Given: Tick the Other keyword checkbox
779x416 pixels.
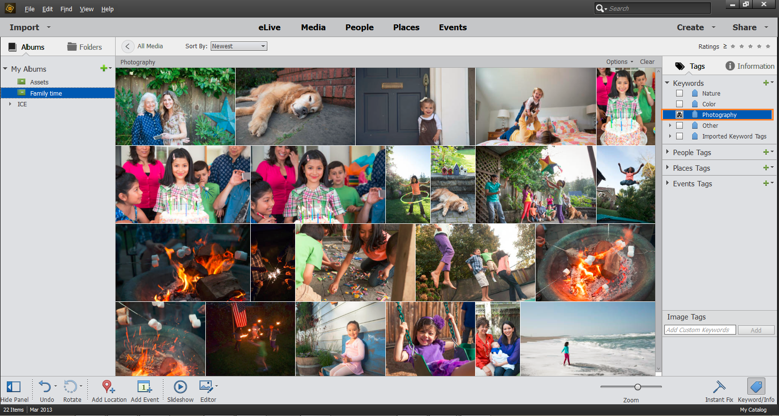Looking at the screenshot, I should [x=679, y=125].
